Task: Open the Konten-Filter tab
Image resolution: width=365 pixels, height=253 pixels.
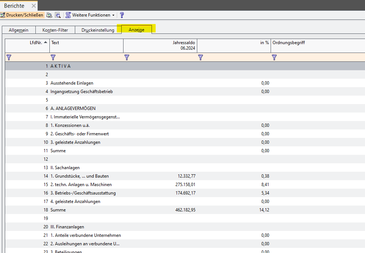Action: (x=55, y=30)
